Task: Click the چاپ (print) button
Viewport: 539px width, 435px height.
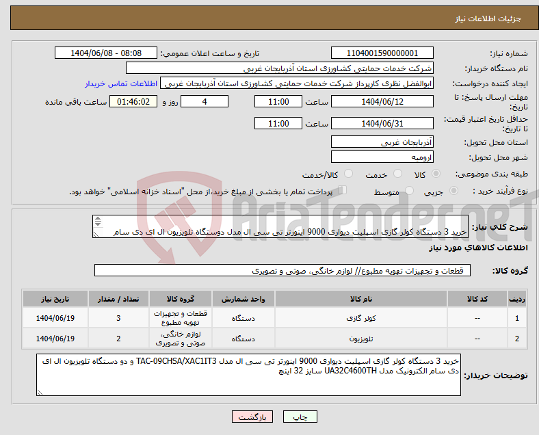Action: click(x=300, y=417)
